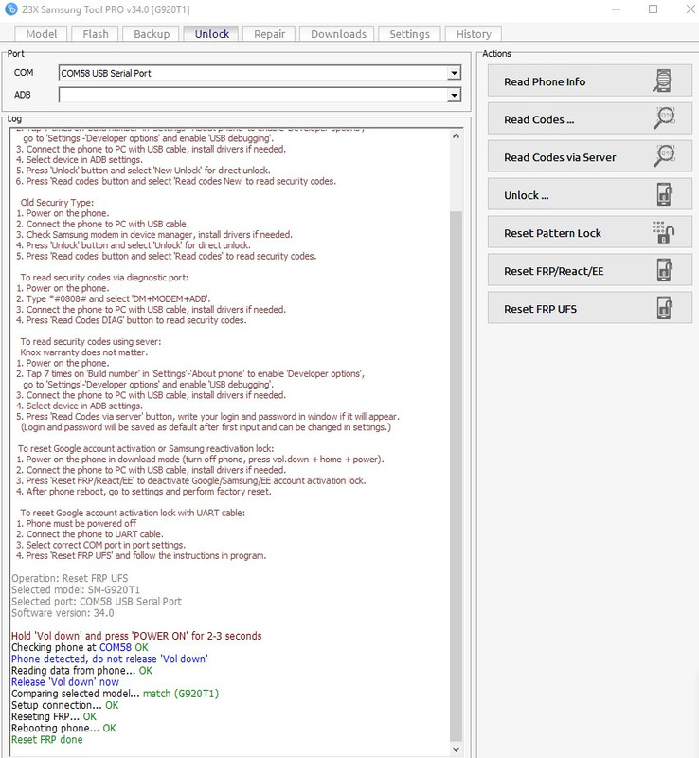Viewport: 699px width, 758px height.
Task: Open the Downloads tab
Action: click(x=338, y=34)
